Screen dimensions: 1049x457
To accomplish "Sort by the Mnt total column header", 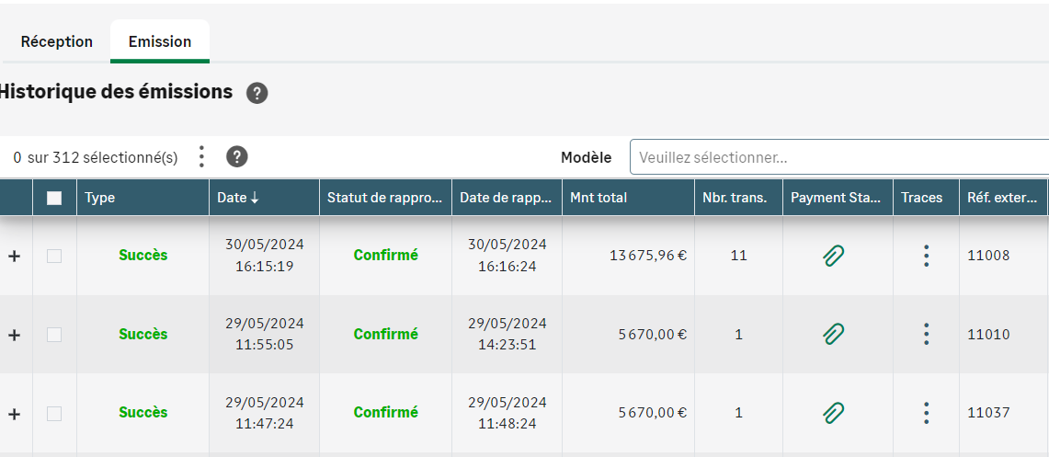I will click(x=599, y=198).
